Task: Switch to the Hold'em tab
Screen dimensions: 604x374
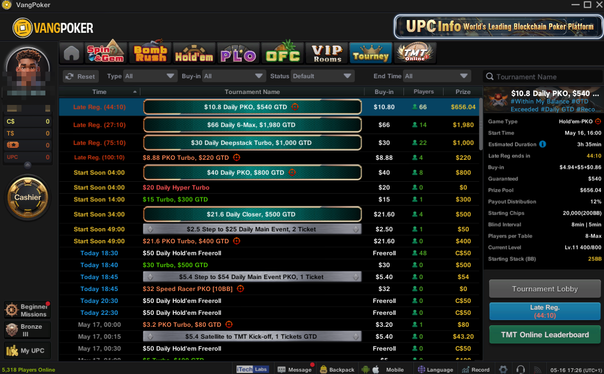Action: click(194, 52)
